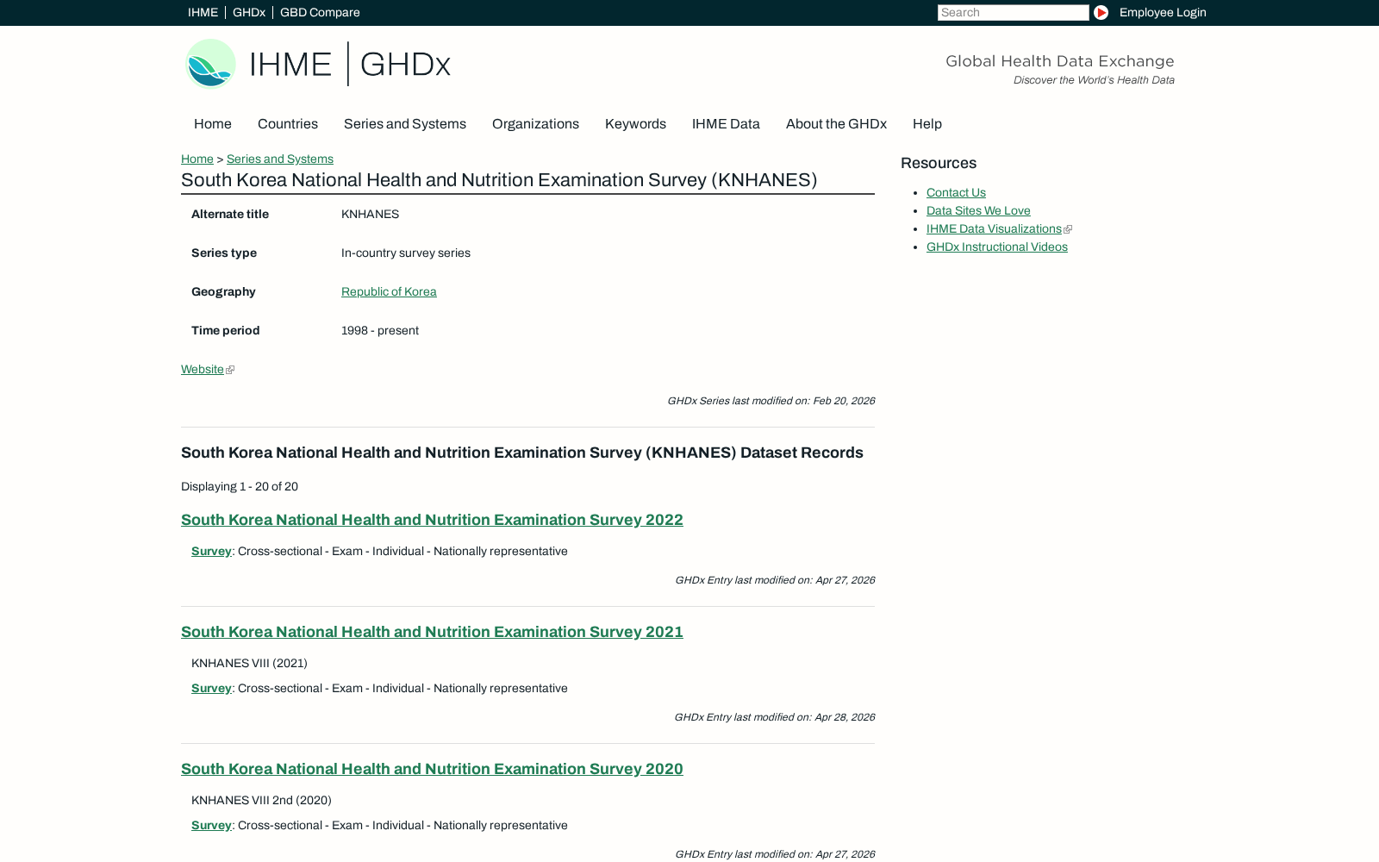Open the KNHANES Survey 2022 record

432,520
